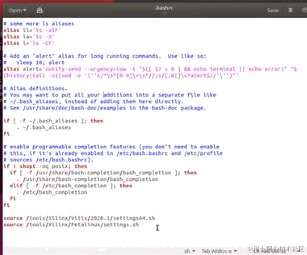Open the sh language selector in status bar
The image size is (307, 255).
click(190, 251)
